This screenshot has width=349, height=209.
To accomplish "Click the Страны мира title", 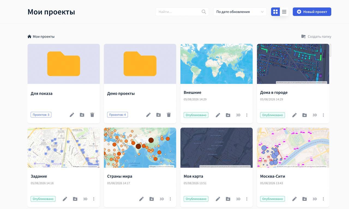I will coord(120,176).
